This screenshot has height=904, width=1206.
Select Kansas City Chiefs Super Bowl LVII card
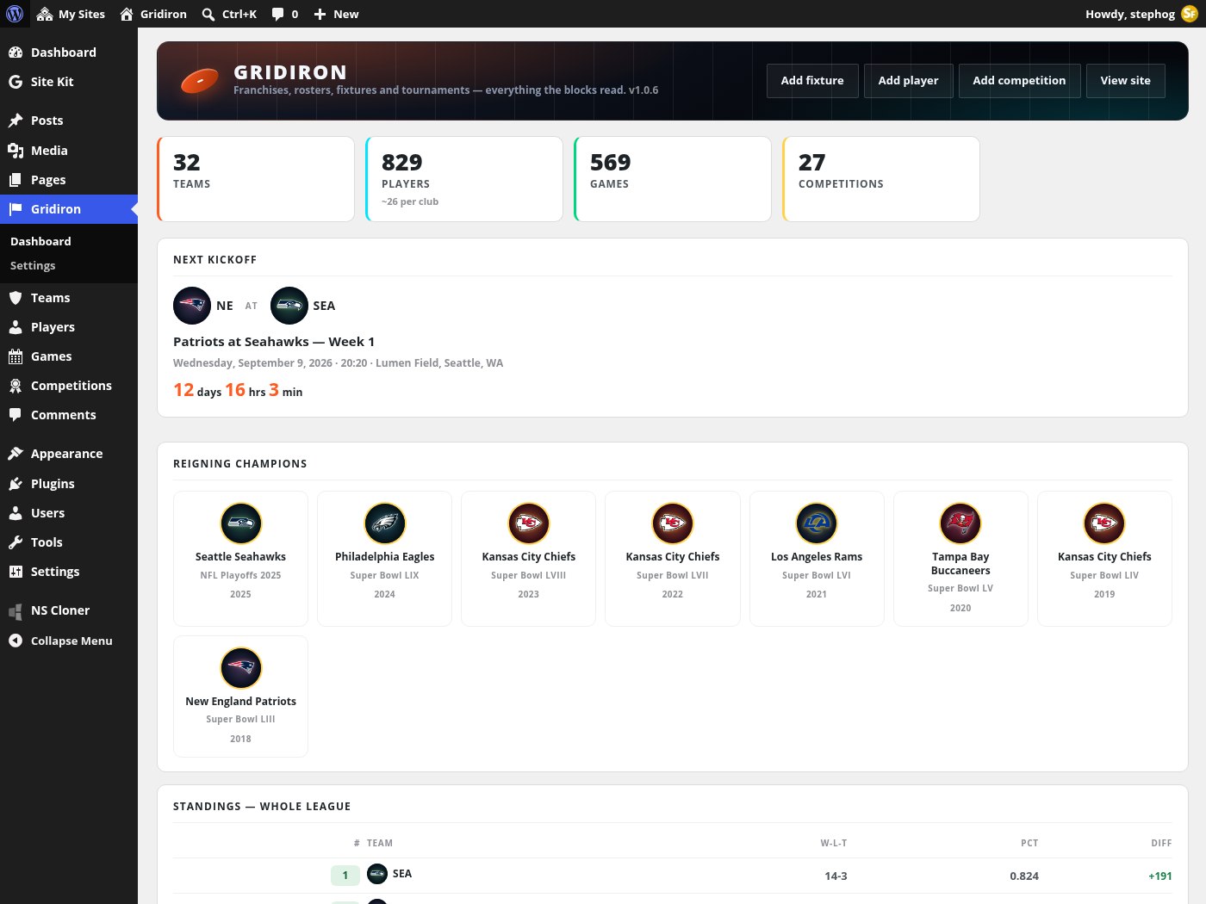pyautogui.click(x=673, y=559)
